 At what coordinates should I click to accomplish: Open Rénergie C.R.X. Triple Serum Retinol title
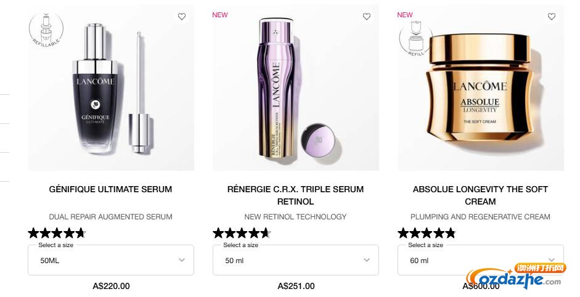296,195
